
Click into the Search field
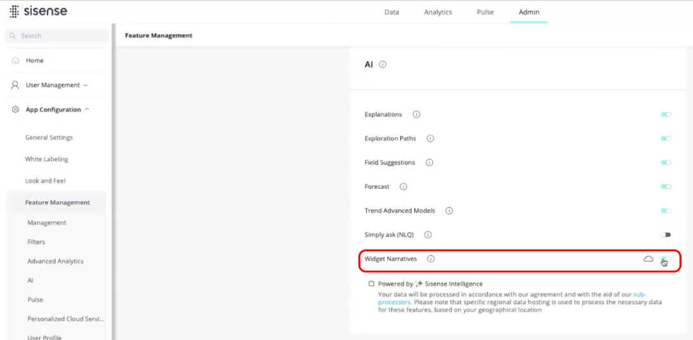[x=57, y=36]
